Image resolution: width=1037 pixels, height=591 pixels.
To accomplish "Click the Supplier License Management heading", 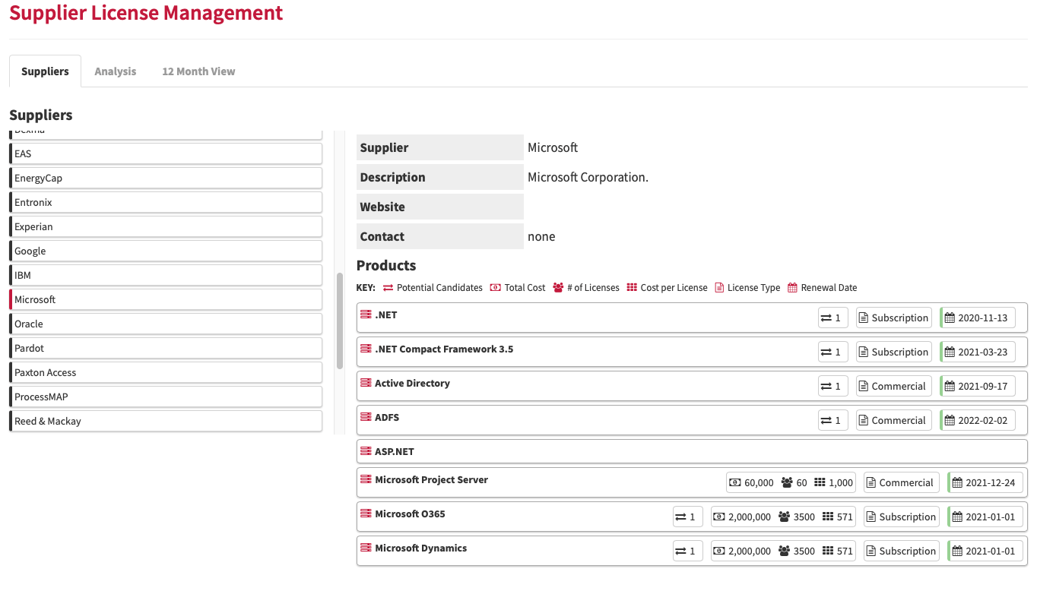I will (x=146, y=13).
